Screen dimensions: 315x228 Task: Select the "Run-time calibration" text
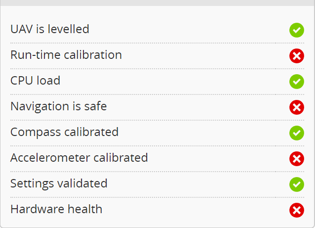tap(66, 55)
